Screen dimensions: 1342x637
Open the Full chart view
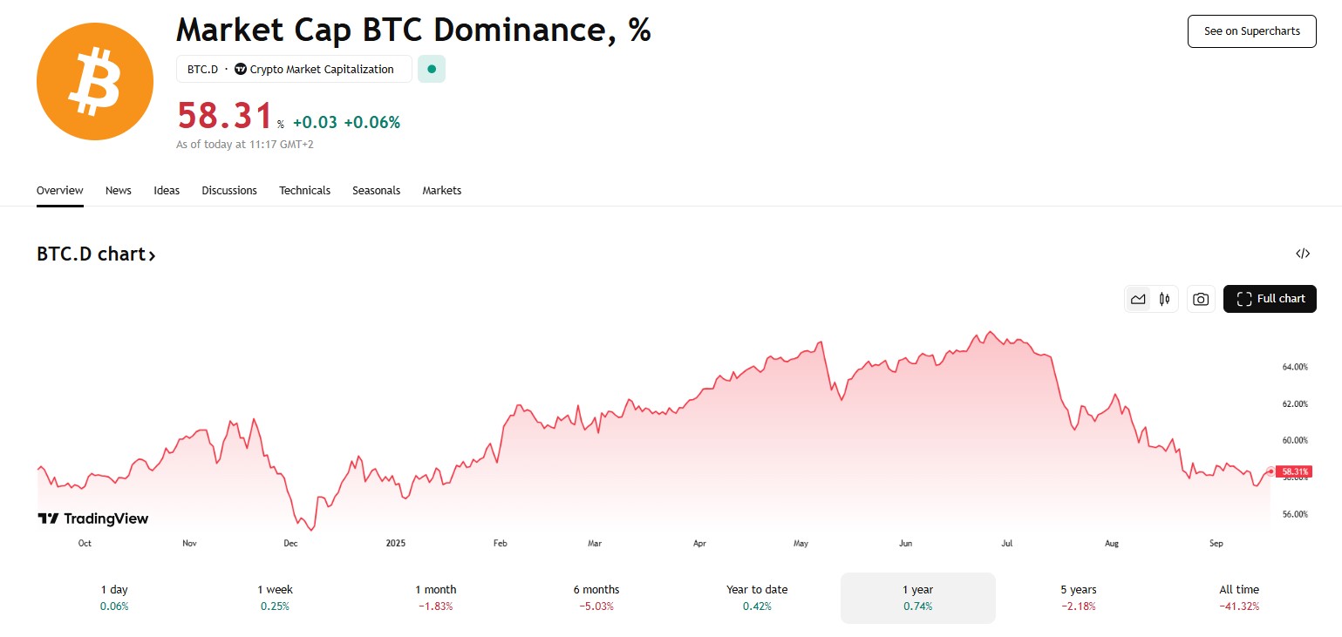click(x=1270, y=299)
